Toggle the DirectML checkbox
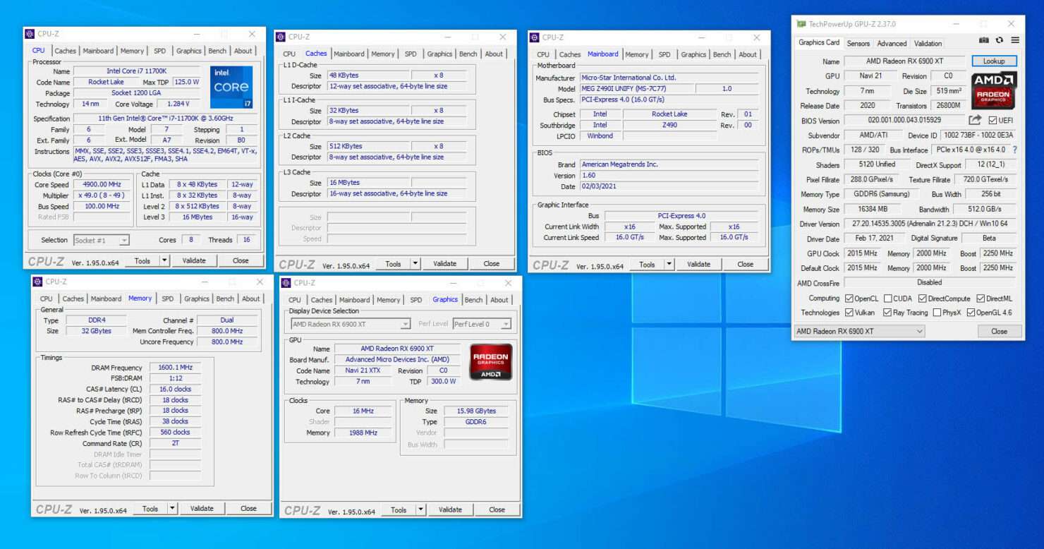 (x=981, y=298)
